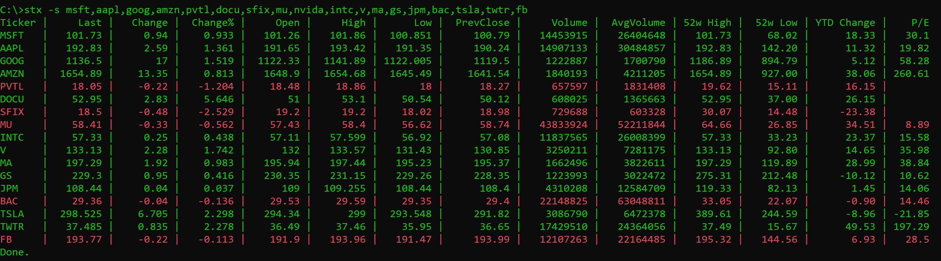This screenshot has height=261, width=941.
Task: Click the 52w Low column header
Action: (776, 23)
